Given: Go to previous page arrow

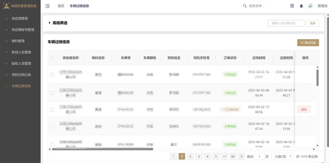Looking at the screenshot, I should (x=173, y=156).
